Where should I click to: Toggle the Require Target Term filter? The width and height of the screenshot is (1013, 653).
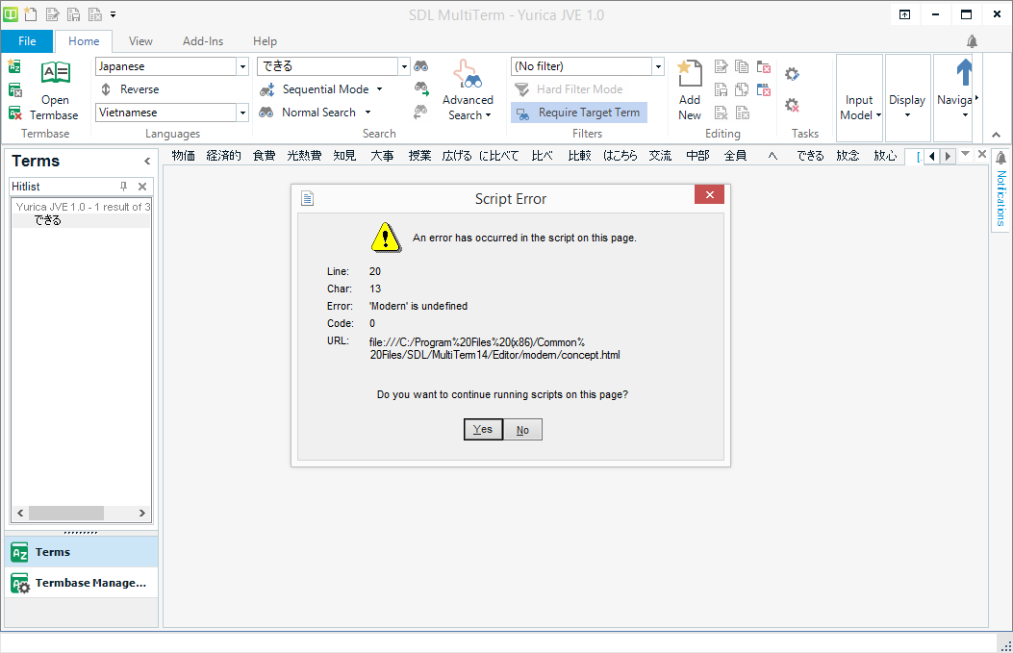(x=578, y=113)
